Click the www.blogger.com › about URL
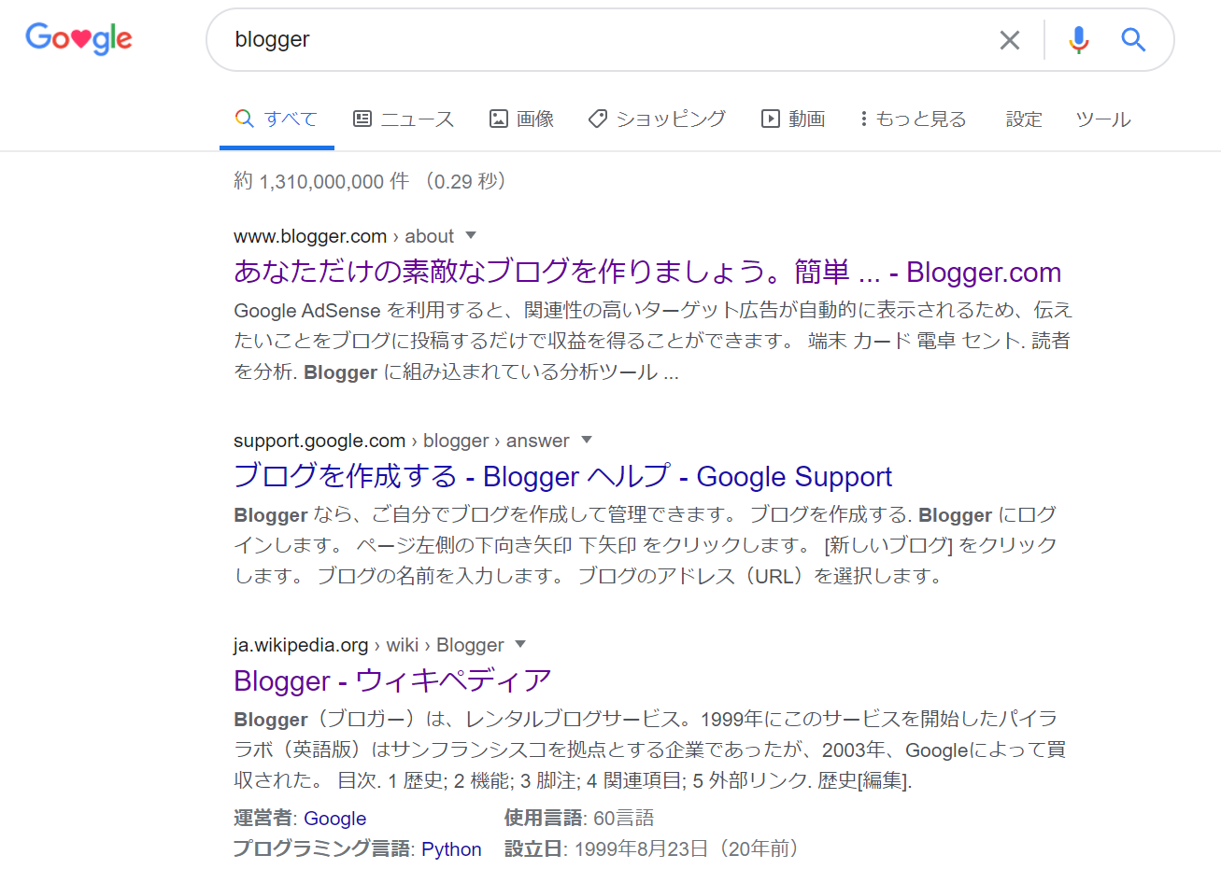Viewport: 1221px width, 869px height. (x=344, y=236)
